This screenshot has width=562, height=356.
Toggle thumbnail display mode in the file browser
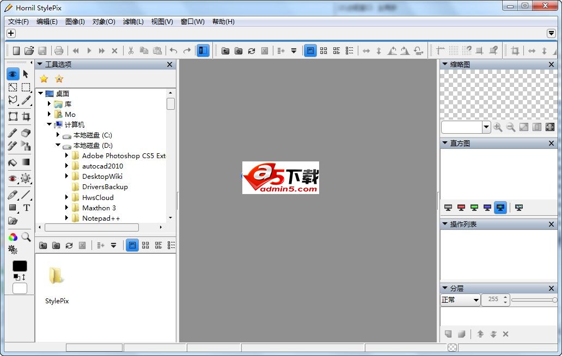pos(132,245)
